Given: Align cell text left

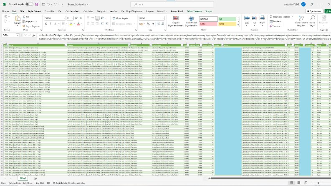Looking at the screenshot, I should tap(88, 24).
